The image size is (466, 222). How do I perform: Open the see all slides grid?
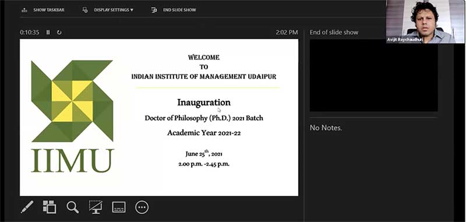point(50,207)
